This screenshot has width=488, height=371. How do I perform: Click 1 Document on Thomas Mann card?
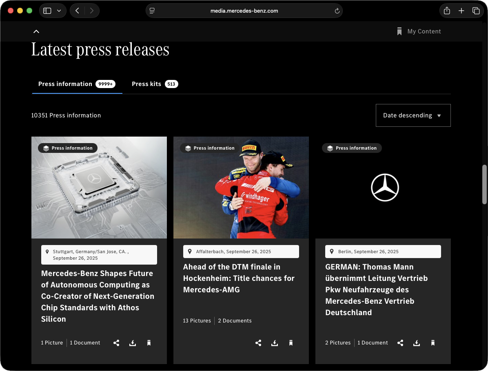coord(373,343)
